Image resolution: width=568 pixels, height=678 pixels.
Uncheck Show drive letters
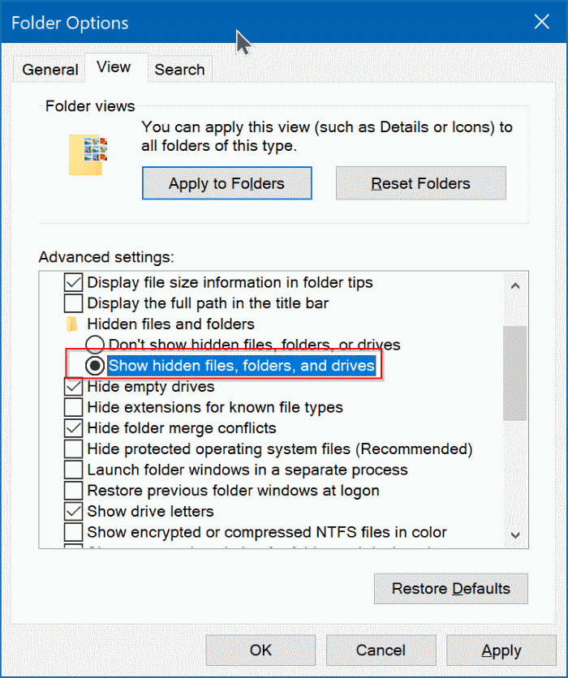(73, 511)
